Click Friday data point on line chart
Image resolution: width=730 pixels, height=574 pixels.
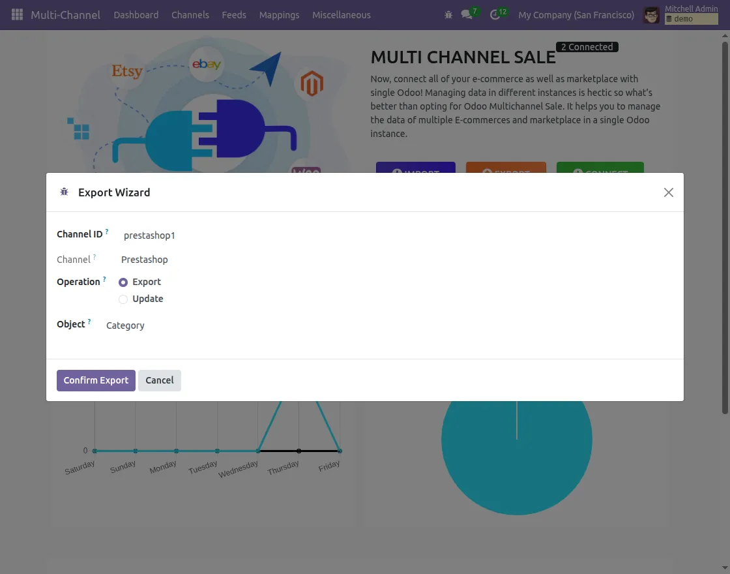(x=340, y=451)
